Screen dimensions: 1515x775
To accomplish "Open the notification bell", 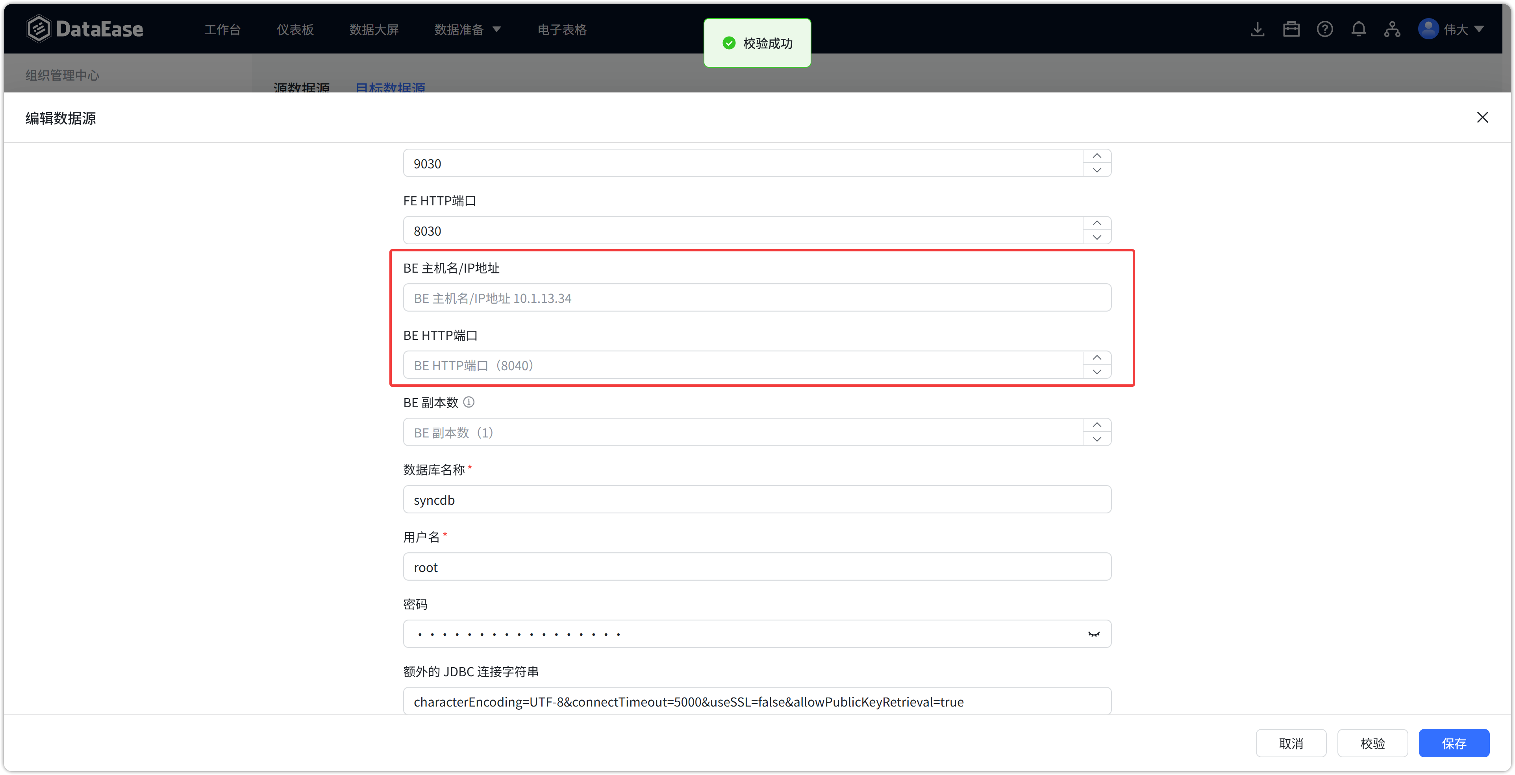I will click(1359, 30).
